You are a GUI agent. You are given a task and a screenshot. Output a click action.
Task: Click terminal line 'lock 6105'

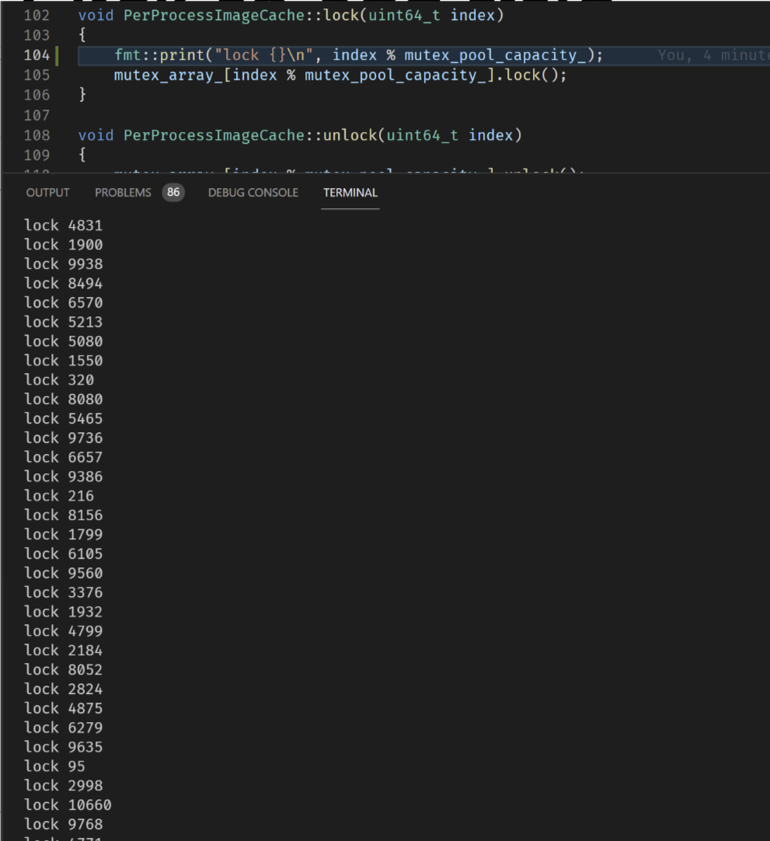63,553
